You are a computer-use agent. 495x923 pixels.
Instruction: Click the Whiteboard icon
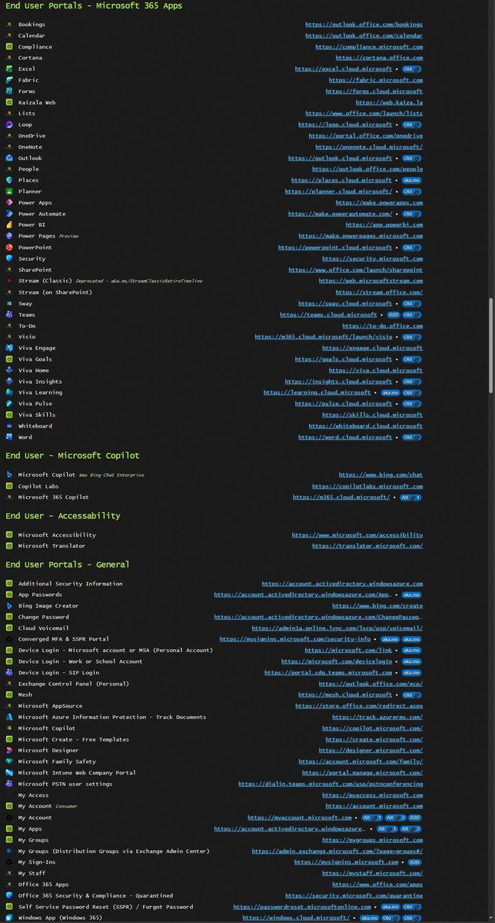(x=9, y=426)
